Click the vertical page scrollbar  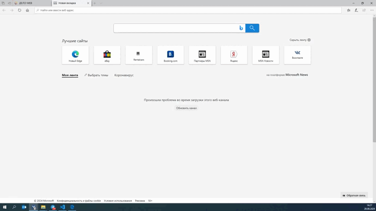374,79
